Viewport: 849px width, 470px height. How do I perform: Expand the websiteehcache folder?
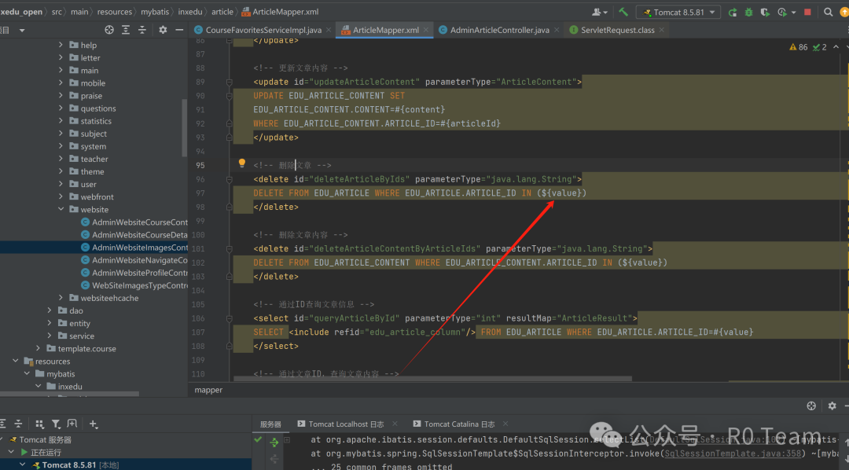pos(61,298)
